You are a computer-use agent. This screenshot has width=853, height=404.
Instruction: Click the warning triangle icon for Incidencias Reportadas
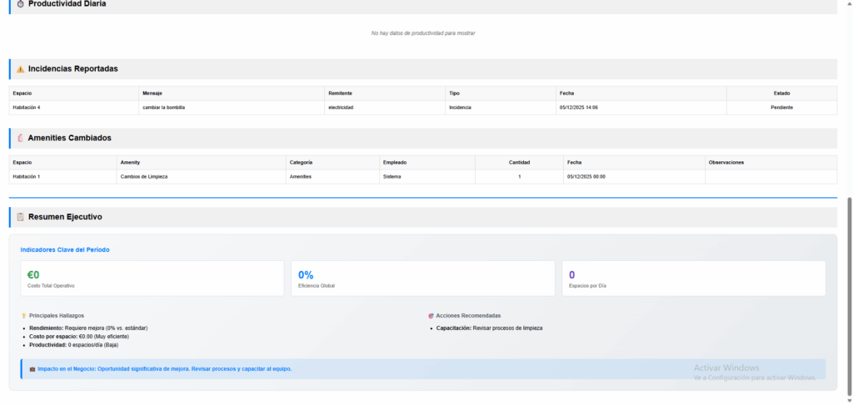pos(20,69)
